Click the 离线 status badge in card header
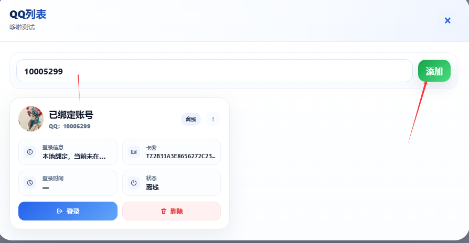 tap(191, 119)
